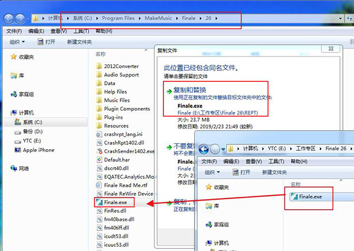Screen dimensions: 354x251
Task: Select the Finale Read Me.rtf icon
Action: pyautogui.click(x=99, y=186)
